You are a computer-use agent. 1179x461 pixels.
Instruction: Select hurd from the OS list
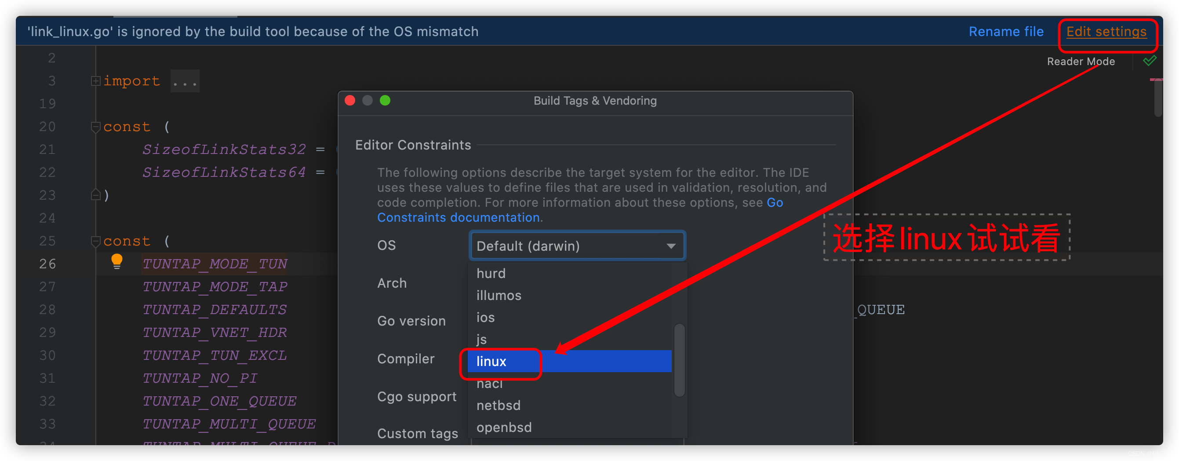569,273
